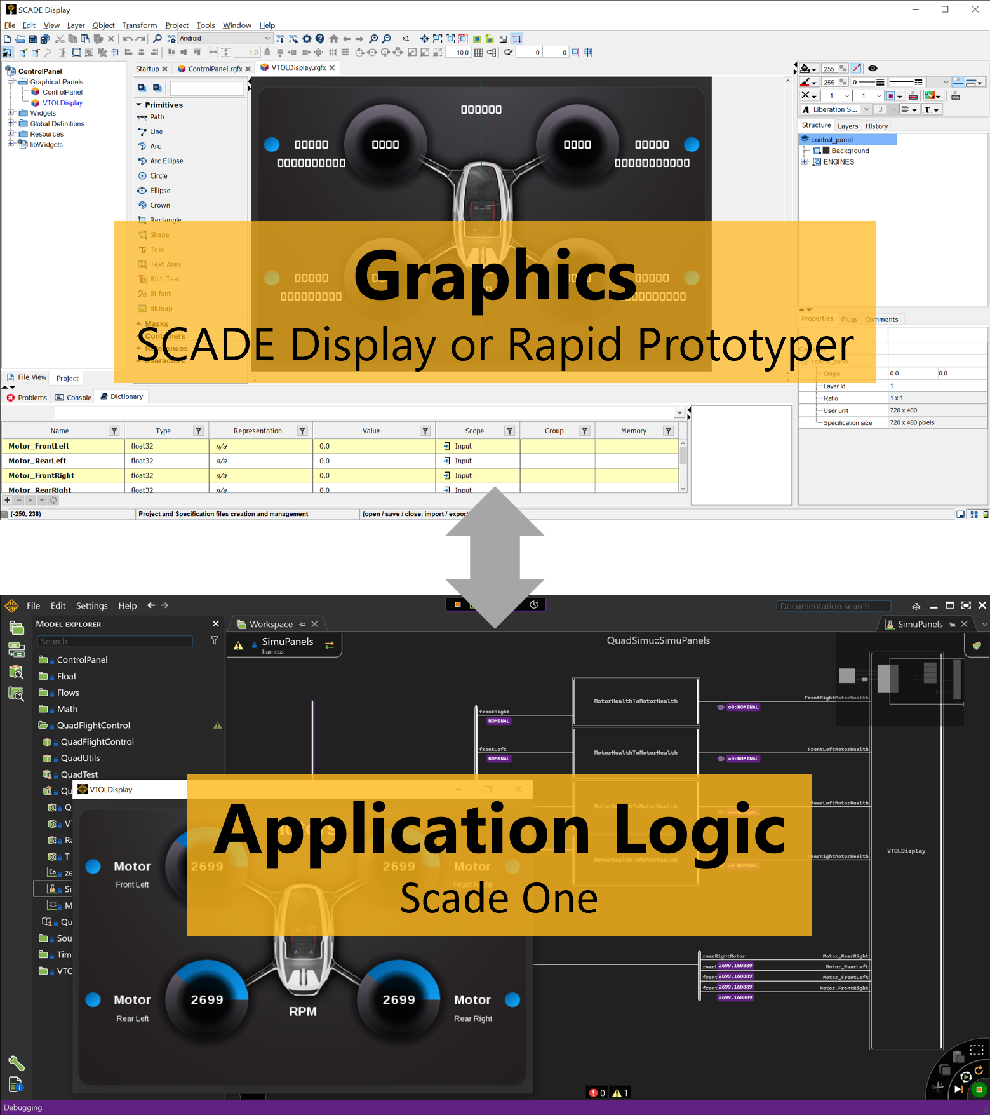Click the wrench icon in the Scade One sidebar
The image size is (990, 1115).
click(16, 1063)
